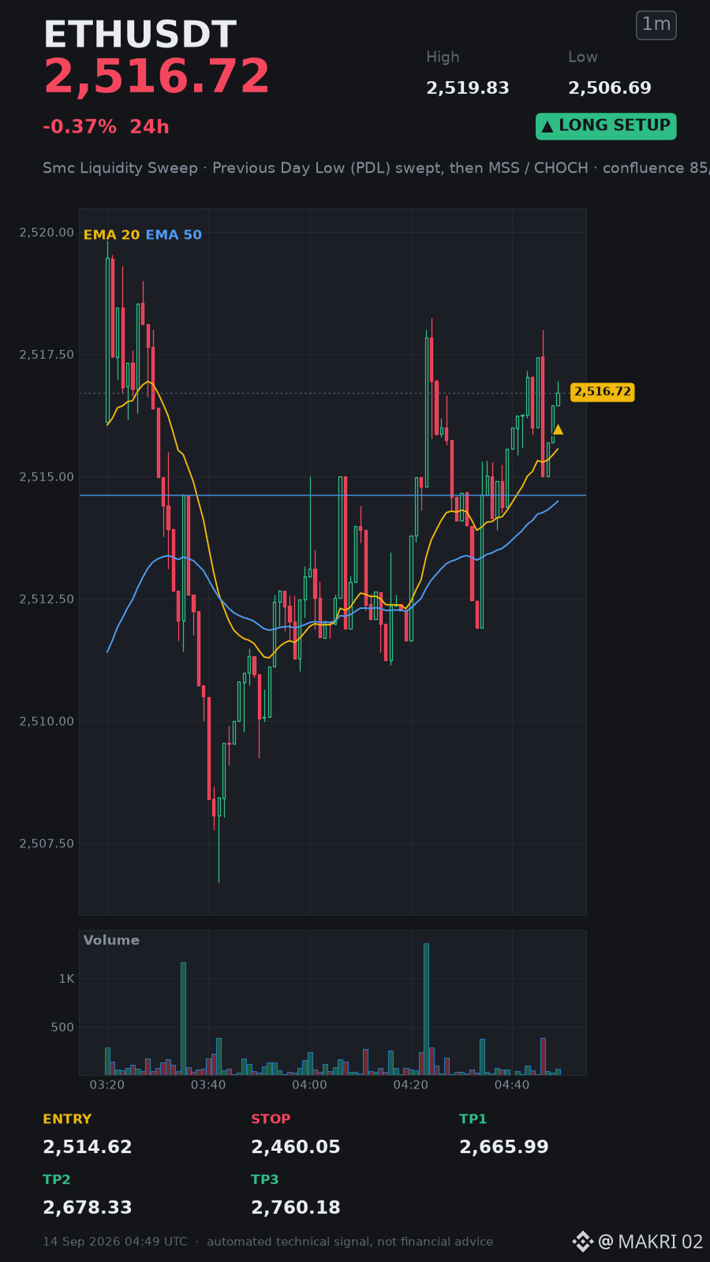Click the TP3 value 2,760.18
This screenshot has width=710, height=1262.
296,1208
